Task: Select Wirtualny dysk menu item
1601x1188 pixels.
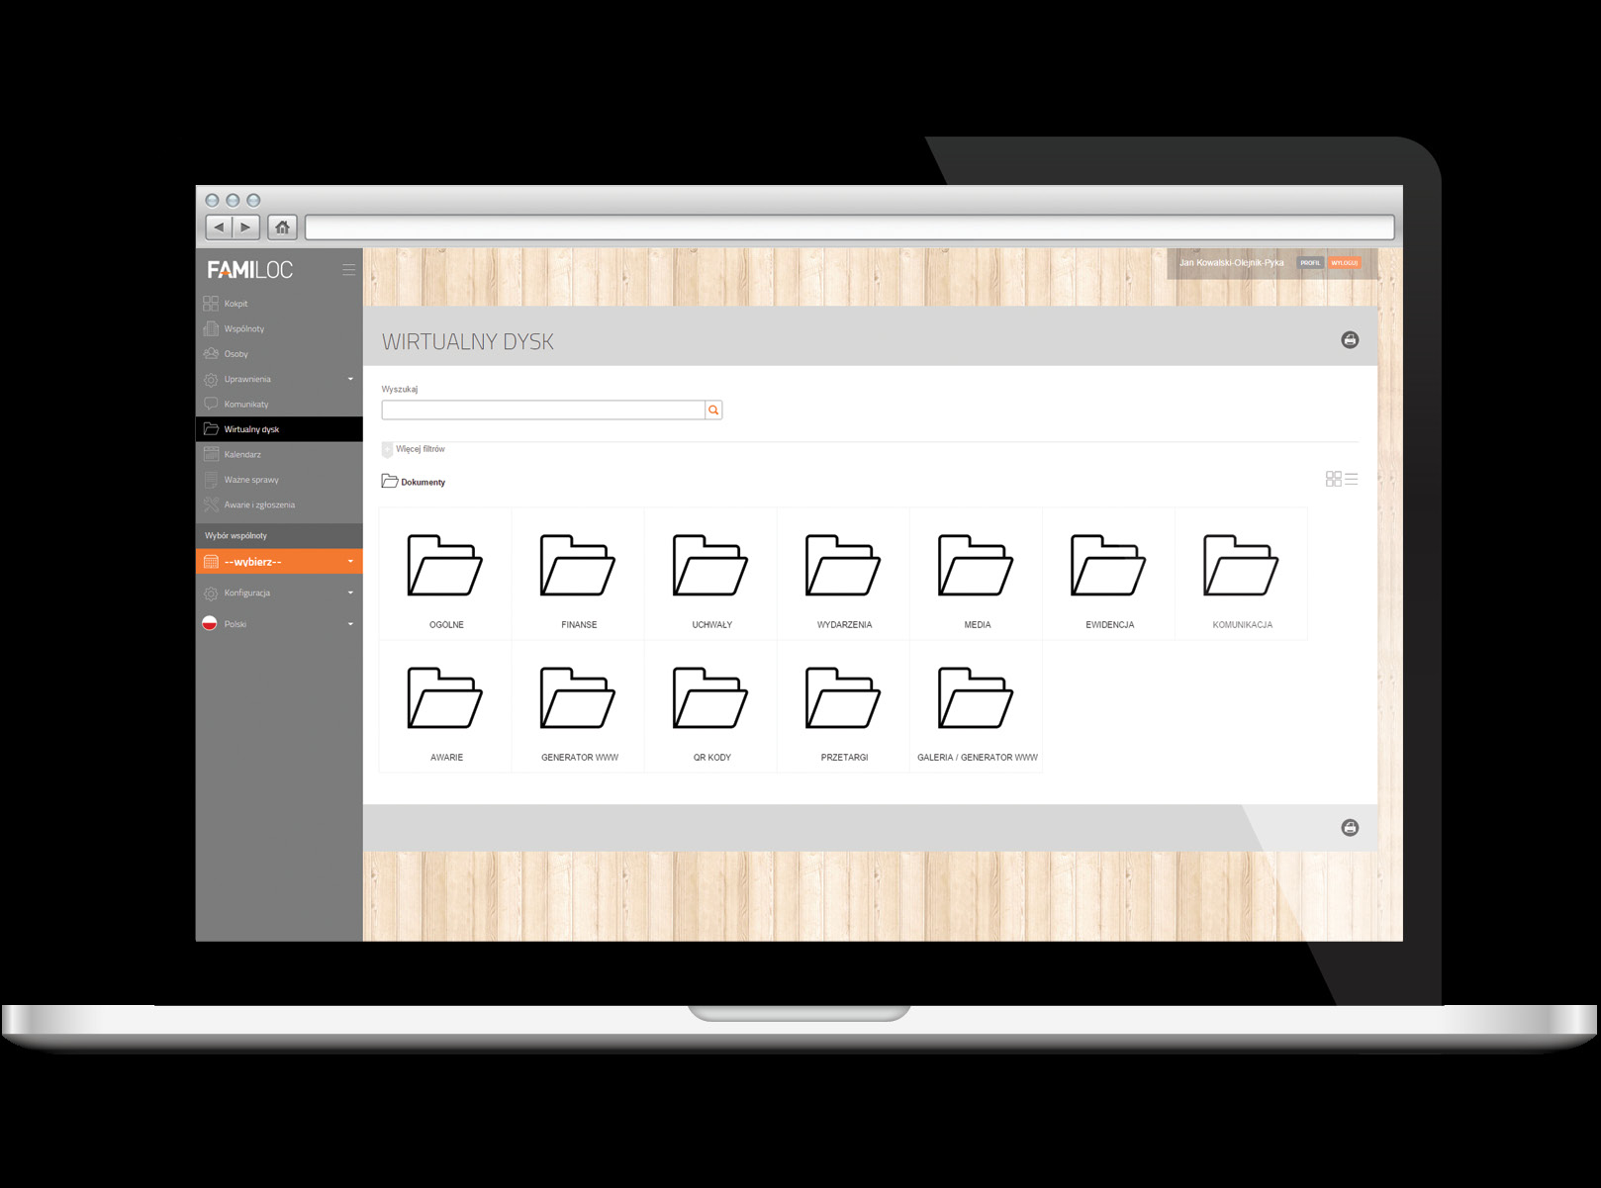Action: tap(279, 429)
